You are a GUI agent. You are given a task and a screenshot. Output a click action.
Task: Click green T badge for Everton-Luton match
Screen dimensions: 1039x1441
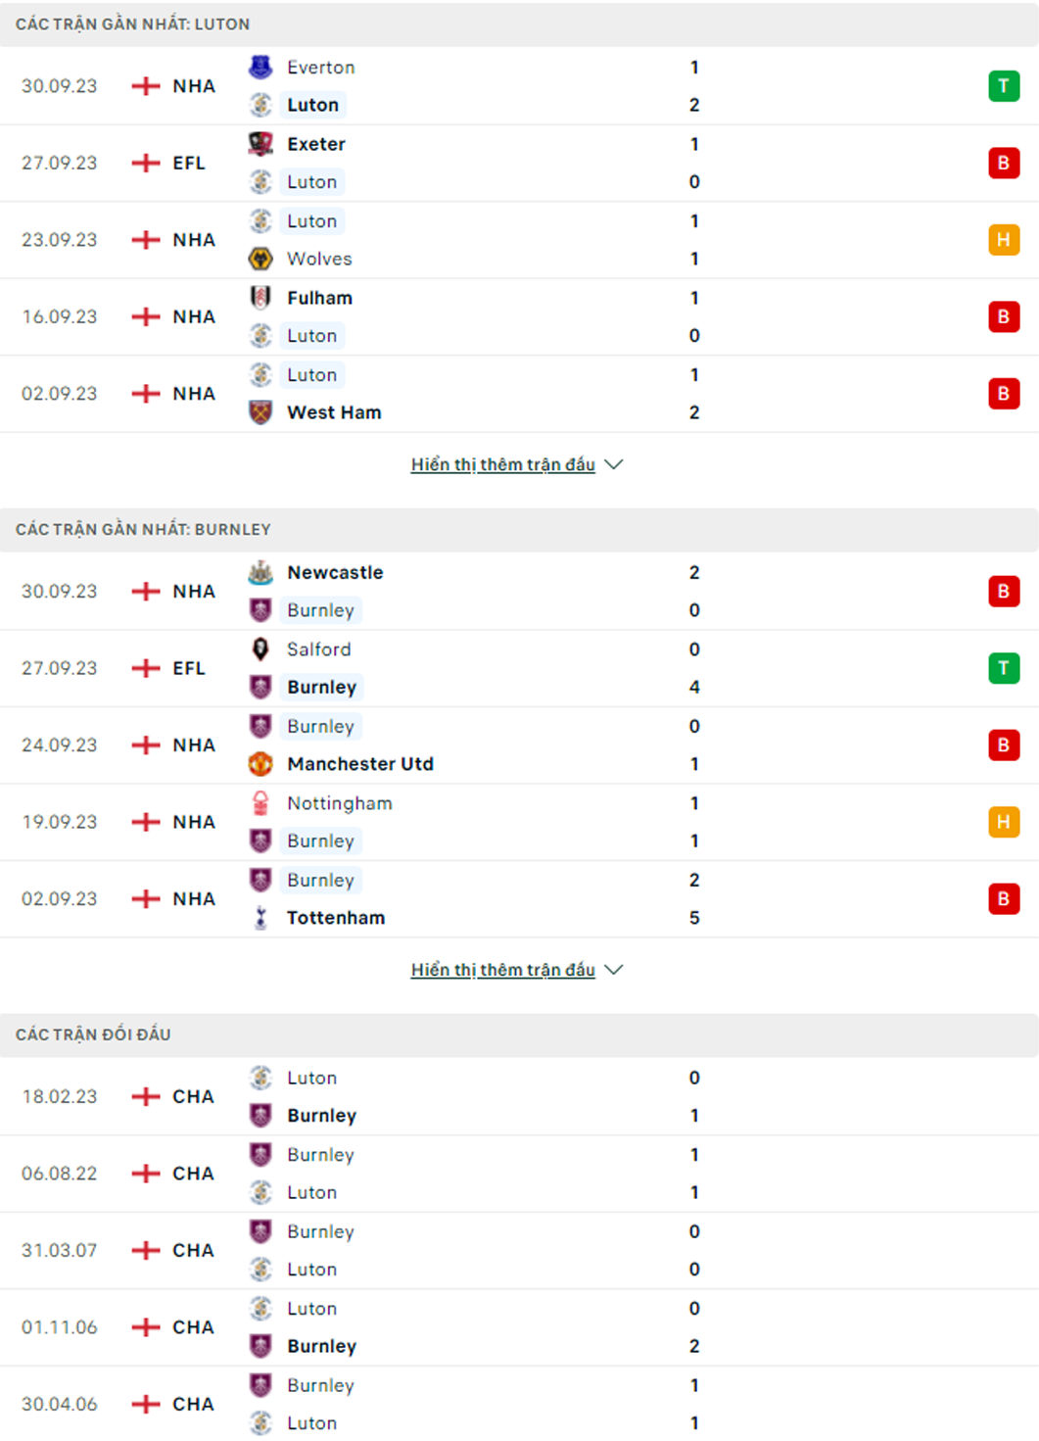tap(1004, 86)
